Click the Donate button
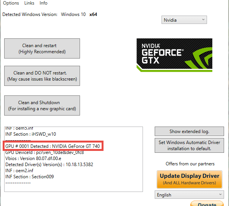The width and height of the screenshot is (229, 206). point(207,204)
